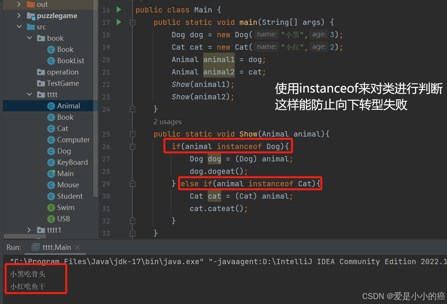Switch to the tttt.Main run tab
This screenshot has height=304, width=447.
coord(56,247)
